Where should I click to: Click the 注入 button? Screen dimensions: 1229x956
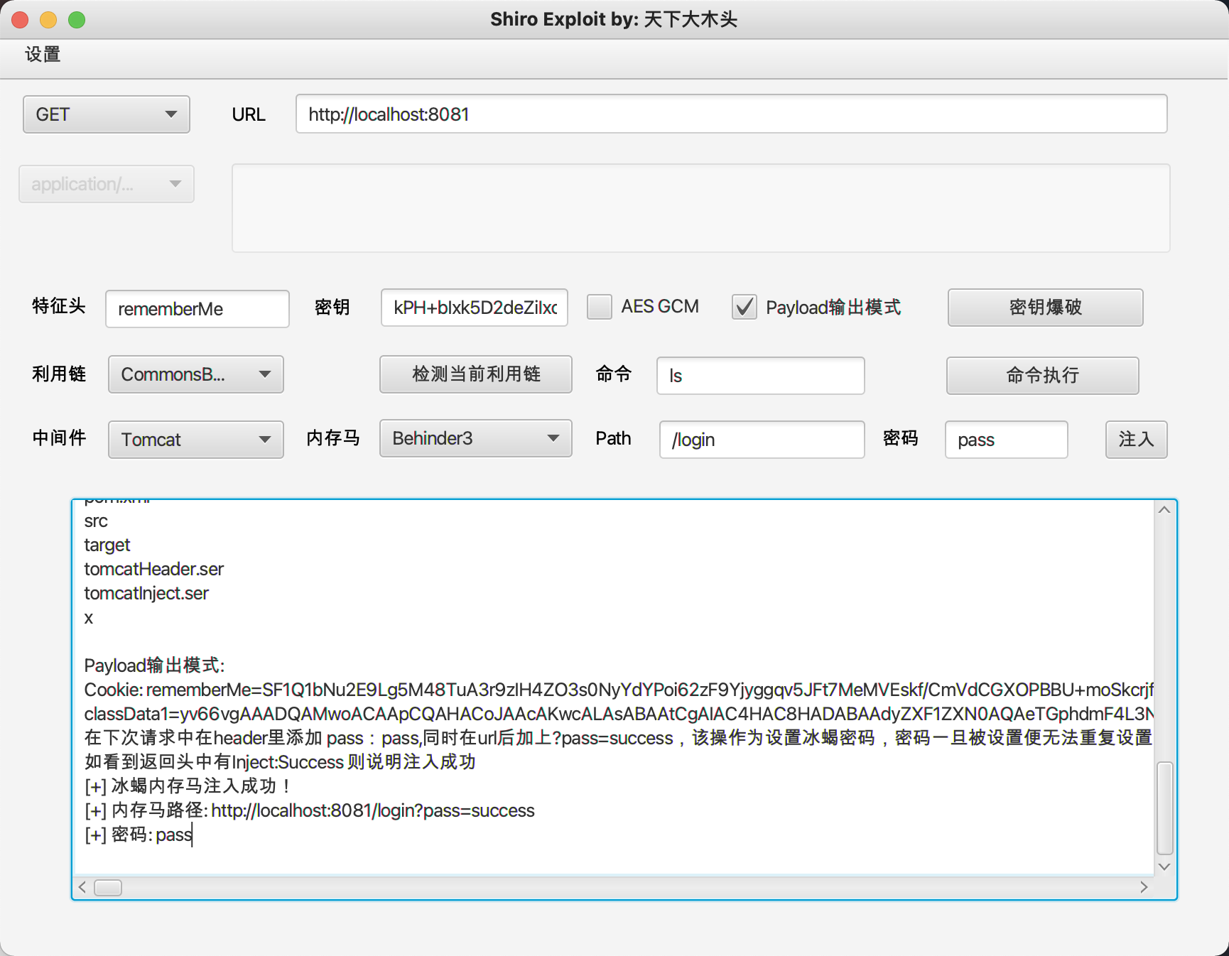[1136, 440]
